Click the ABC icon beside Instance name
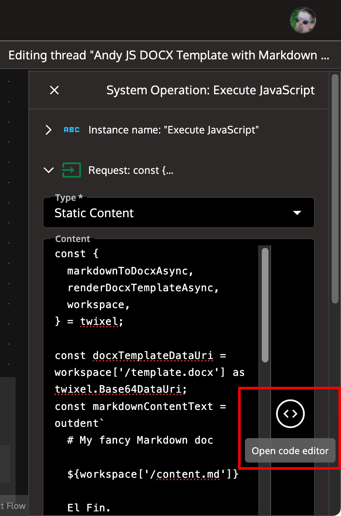The image size is (341, 516). point(71,130)
